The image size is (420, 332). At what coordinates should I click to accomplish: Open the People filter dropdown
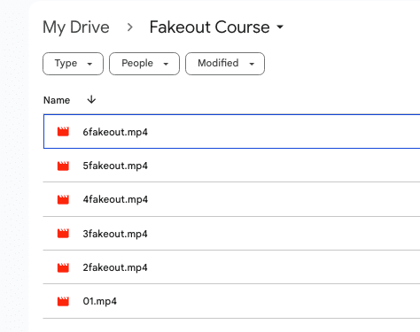pos(144,64)
